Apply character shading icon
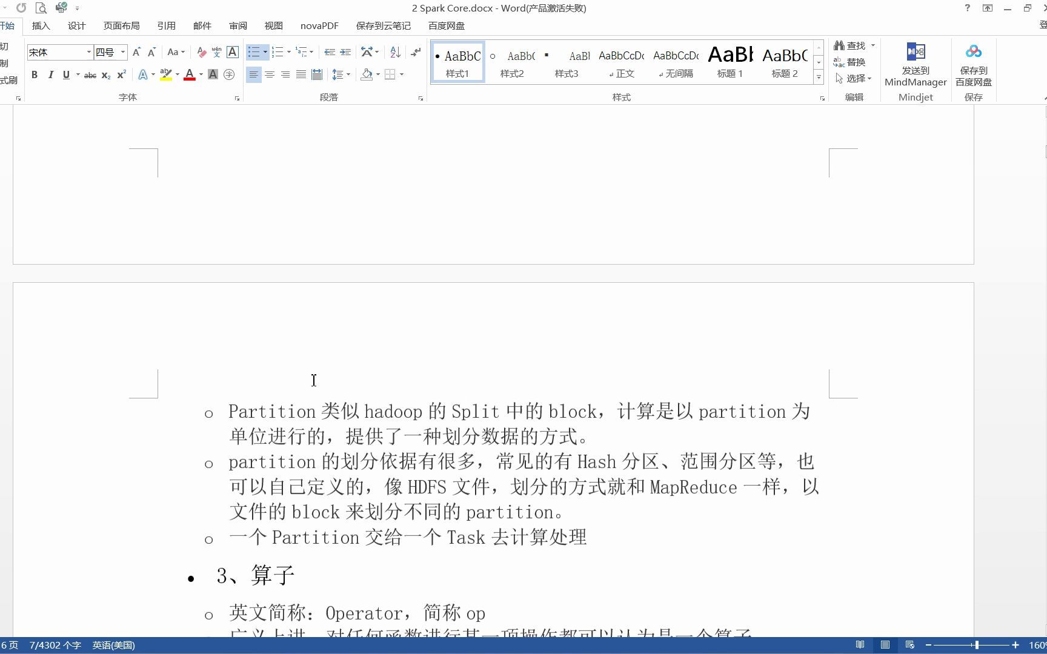Viewport: 1047px width, 654px height. [213, 74]
